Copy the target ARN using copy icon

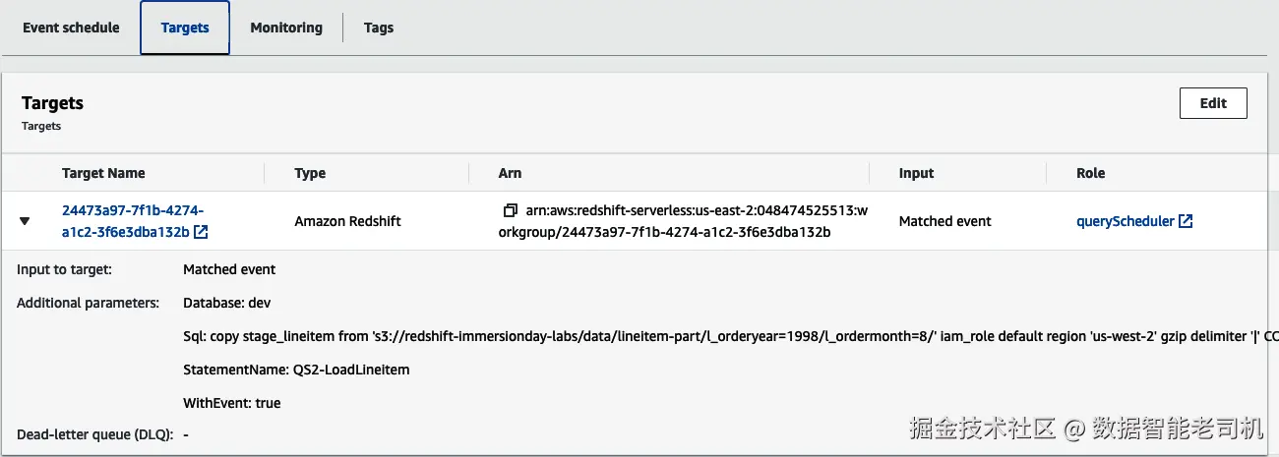pos(510,210)
